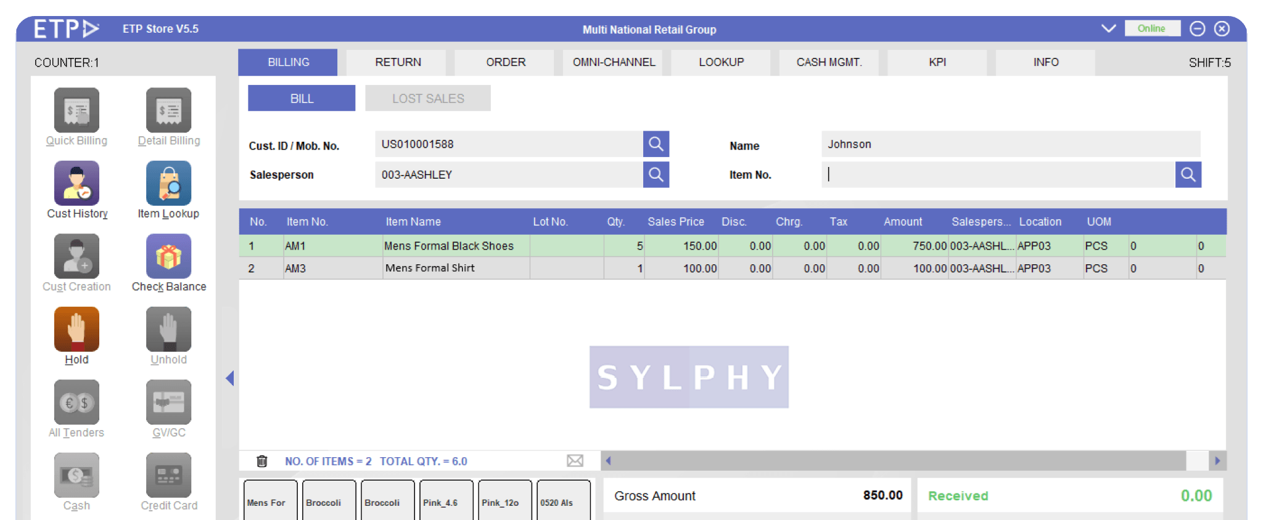The height and width of the screenshot is (520, 1263).
Task: Open Cust History from sidebar
Action: tap(76, 184)
